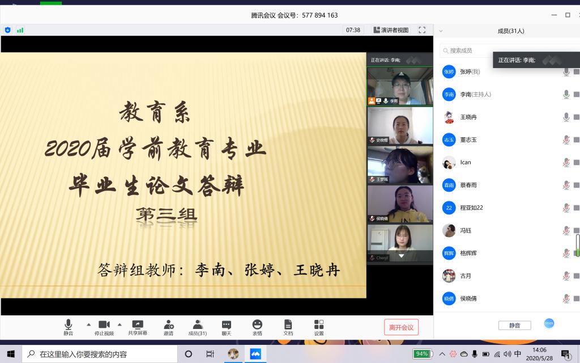Screen dimensions: 580x363
Task: Open the 设置 settings icon
Action: 318,327
